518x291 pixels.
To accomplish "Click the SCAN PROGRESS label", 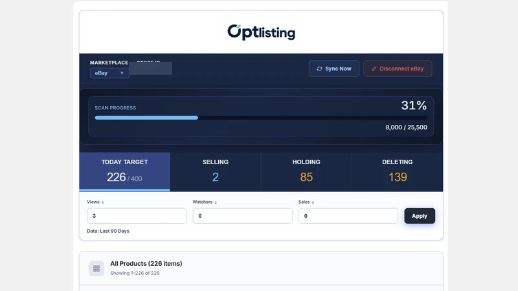I will (115, 108).
